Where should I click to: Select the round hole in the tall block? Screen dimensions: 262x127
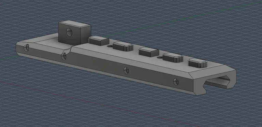click(x=69, y=32)
